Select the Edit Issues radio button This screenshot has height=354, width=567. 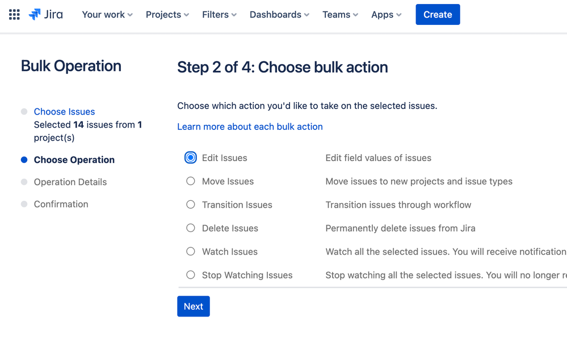pos(191,158)
